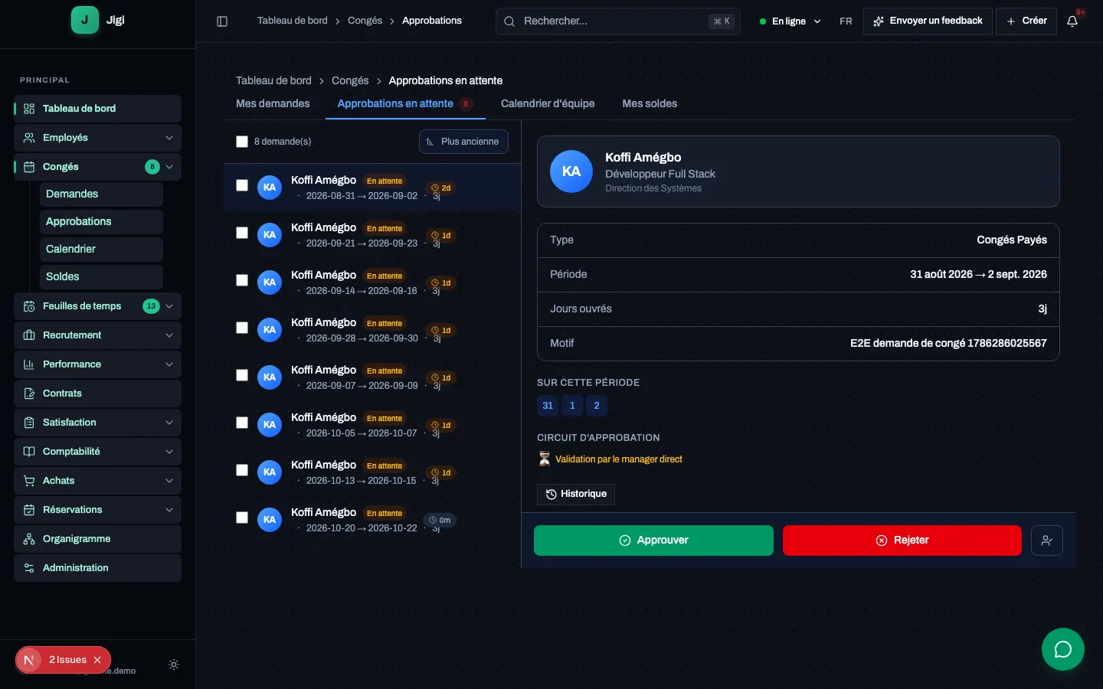The image size is (1103, 689).
Task: Dismiss the 2 Issues badge with X
Action: (x=97, y=660)
